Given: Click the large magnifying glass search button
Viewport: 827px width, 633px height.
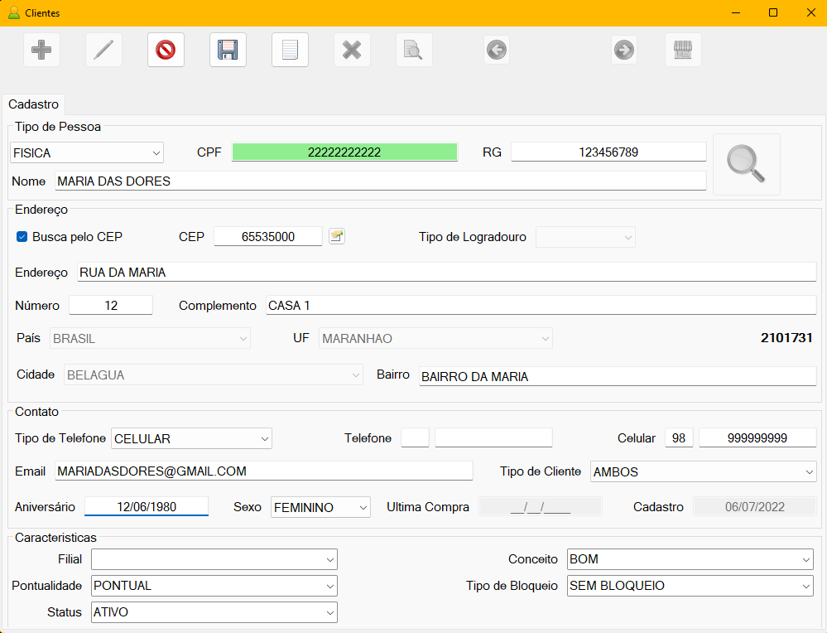Looking at the screenshot, I should click(746, 164).
